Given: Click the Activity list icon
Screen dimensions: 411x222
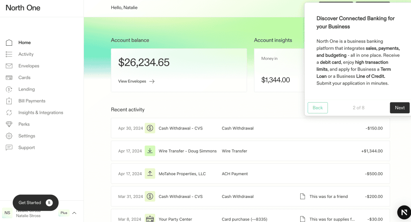Looking at the screenshot, I should [x=9, y=54].
